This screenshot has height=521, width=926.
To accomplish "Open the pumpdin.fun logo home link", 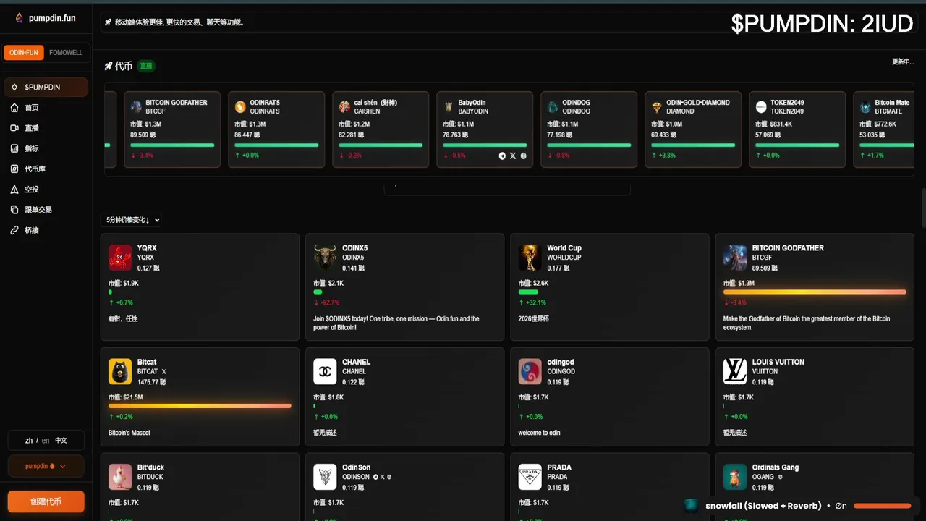I will [45, 18].
